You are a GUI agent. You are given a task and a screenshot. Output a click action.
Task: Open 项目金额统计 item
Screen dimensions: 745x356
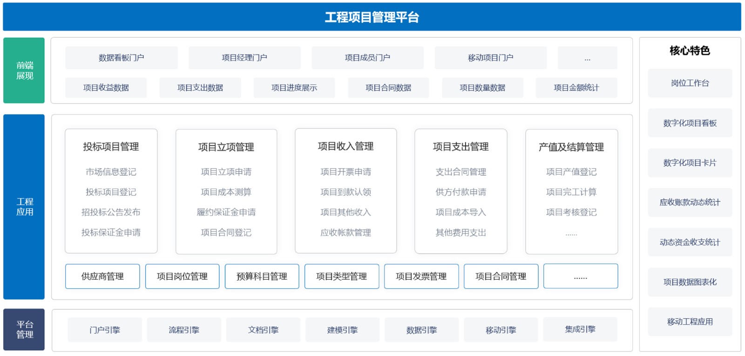[x=576, y=88]
